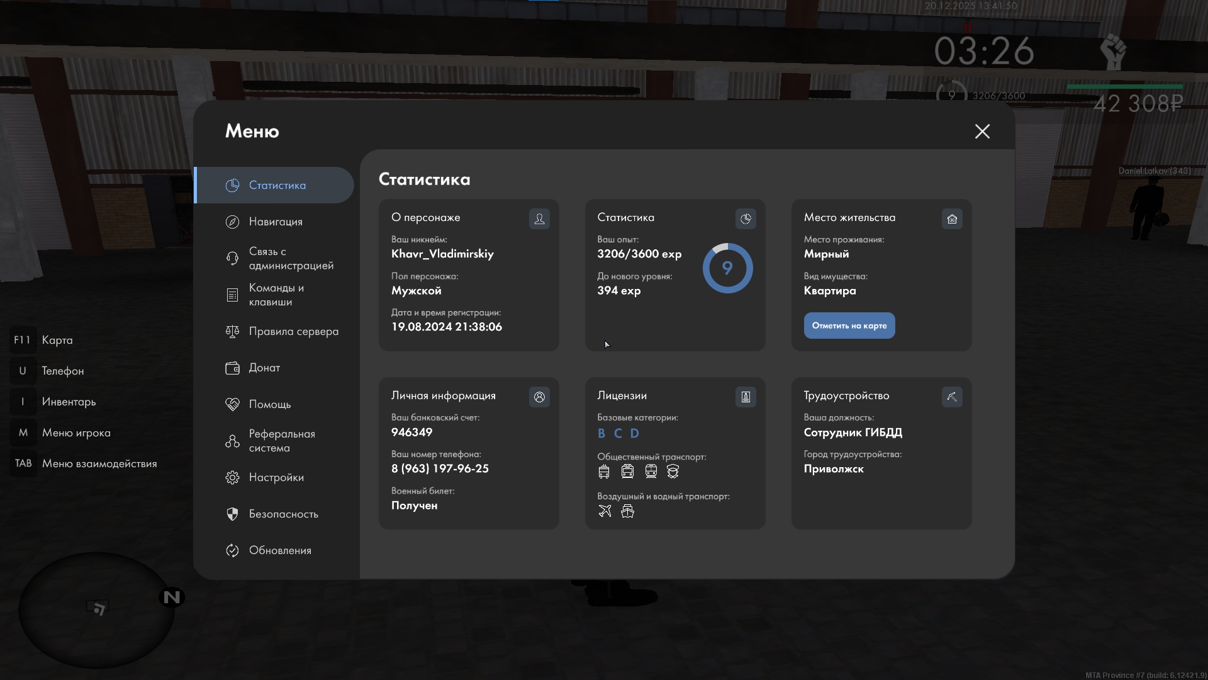Click the level 9 progress ring
Image resolution: width=1208 pixels, height=680 pixels.
click(727, 268)
